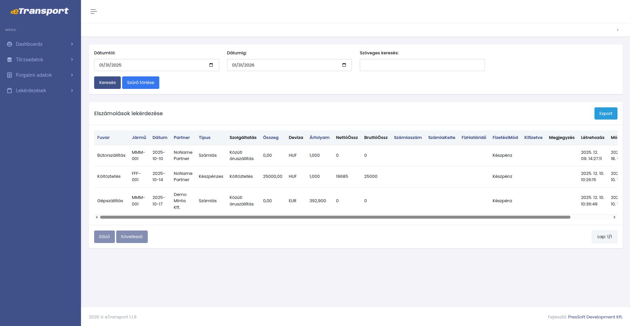This screenshot has height=326, width=630.
Task: Expand the Törzsadatok submenu arrow
Action: tap(72, 60)
